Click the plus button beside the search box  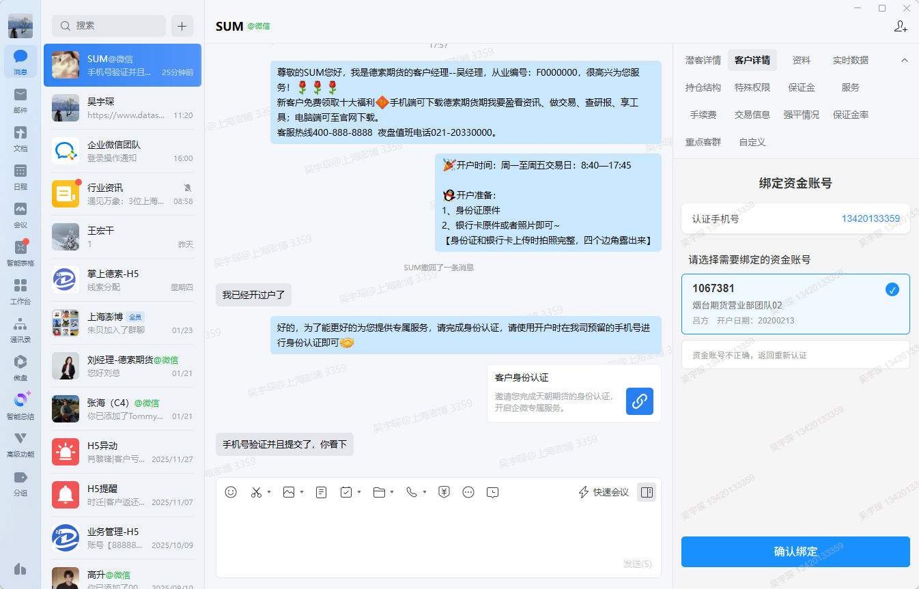coord(182,26)
